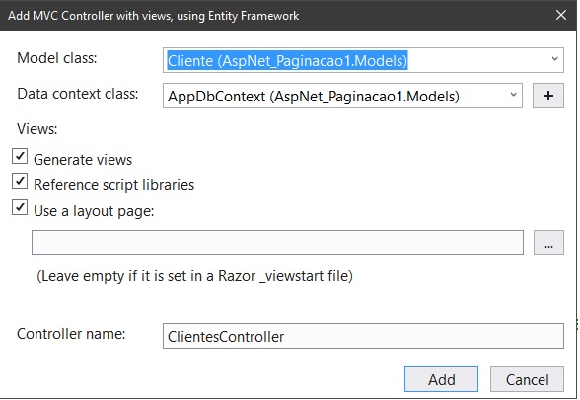Image resolution: width=580 pixels, height=400 pixels.
Task: Click the Model class label
Action: tap(57, 58)
